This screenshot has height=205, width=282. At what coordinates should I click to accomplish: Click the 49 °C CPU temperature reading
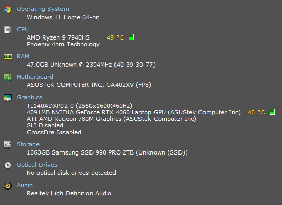[x=115, y=37]
